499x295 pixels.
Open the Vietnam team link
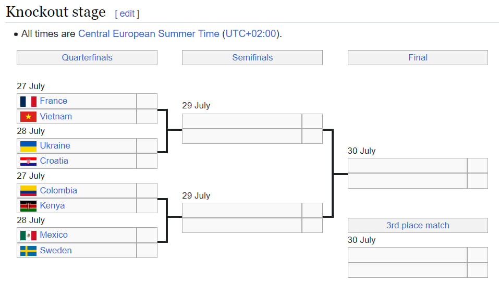(x=56, y=116)
